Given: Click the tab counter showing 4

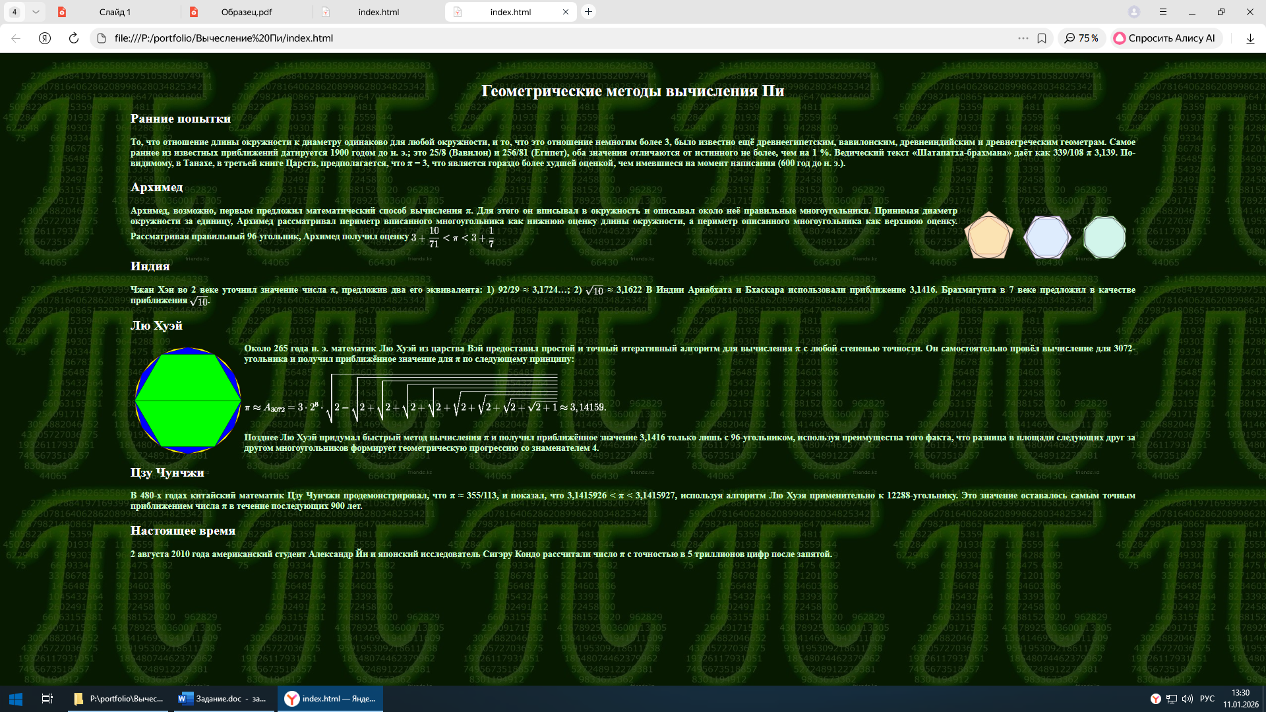Looking at the screenshot, I should coord(15,12).
